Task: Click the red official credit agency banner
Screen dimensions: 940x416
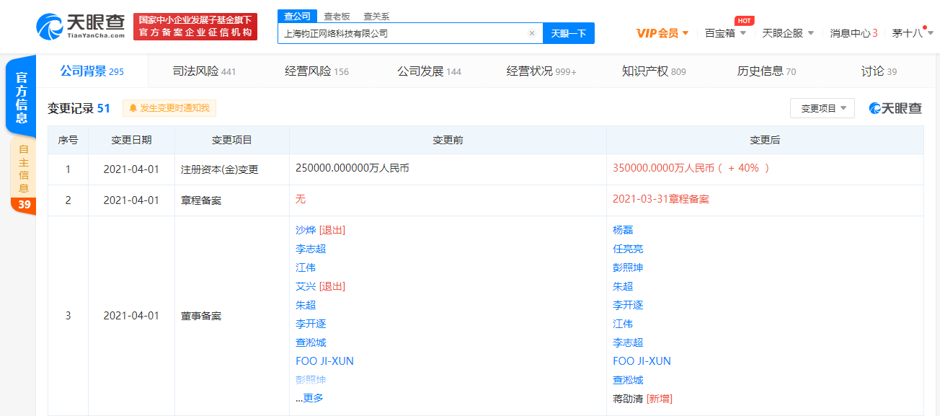Action: pyautogui.click(x=195, y=27)
